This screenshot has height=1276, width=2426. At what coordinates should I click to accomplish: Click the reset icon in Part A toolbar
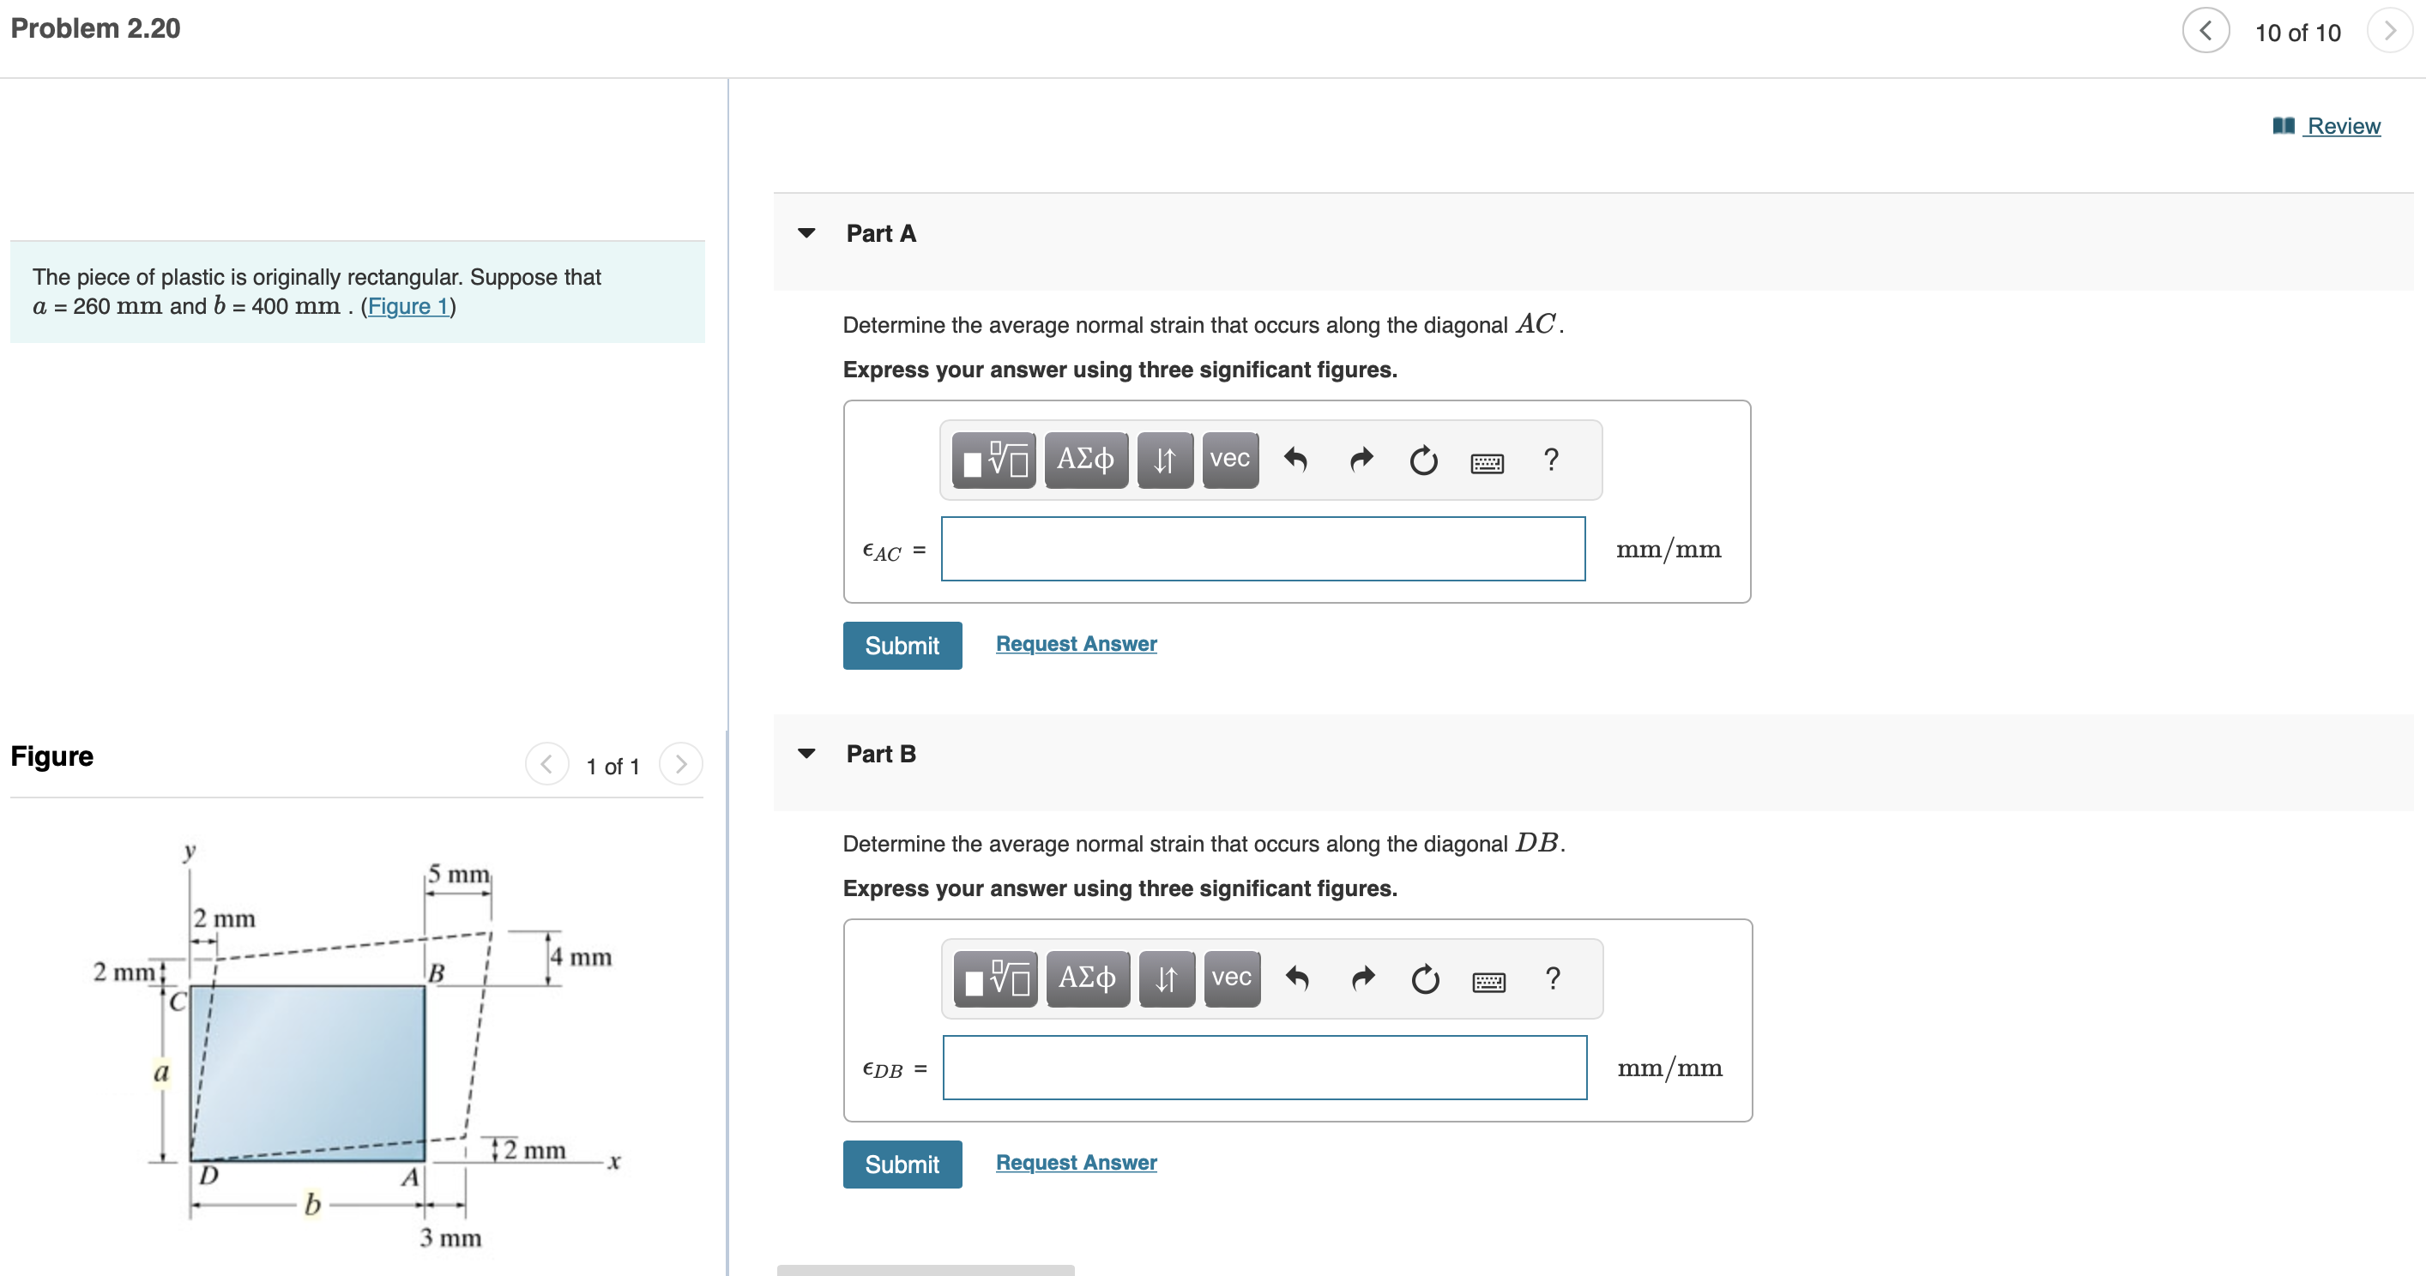(x=1423, y=460)
